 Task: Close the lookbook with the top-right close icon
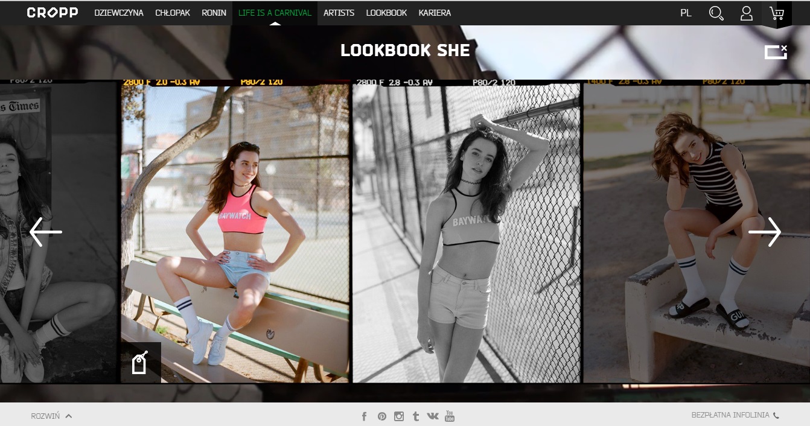pyautogui.click(x=776, y=52)
